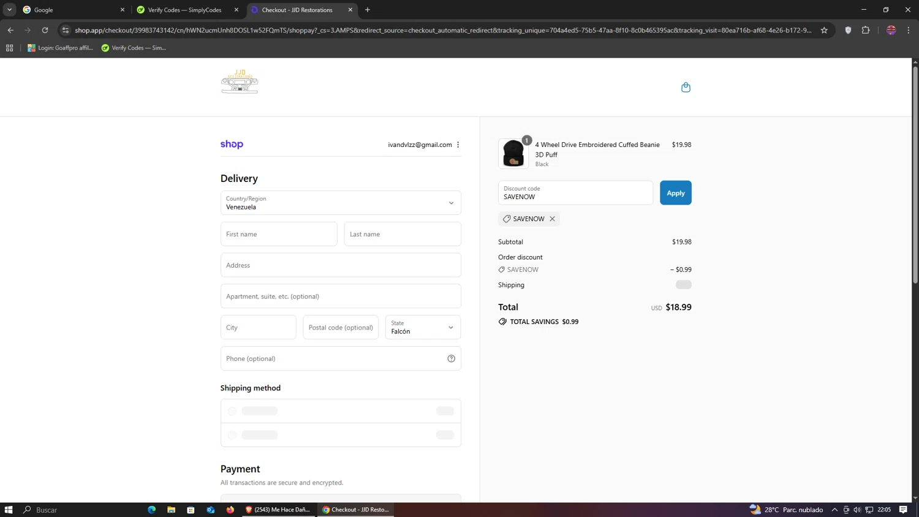Click the First name field
Image resolution: width=919 pixels, height=517 pixels.
coord(279,234)
